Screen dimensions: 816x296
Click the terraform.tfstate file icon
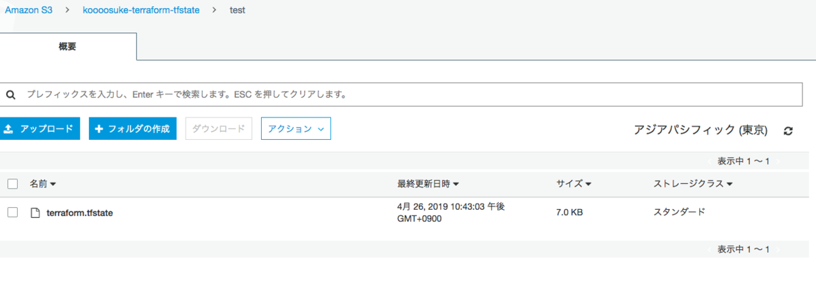tap(35, 212)
